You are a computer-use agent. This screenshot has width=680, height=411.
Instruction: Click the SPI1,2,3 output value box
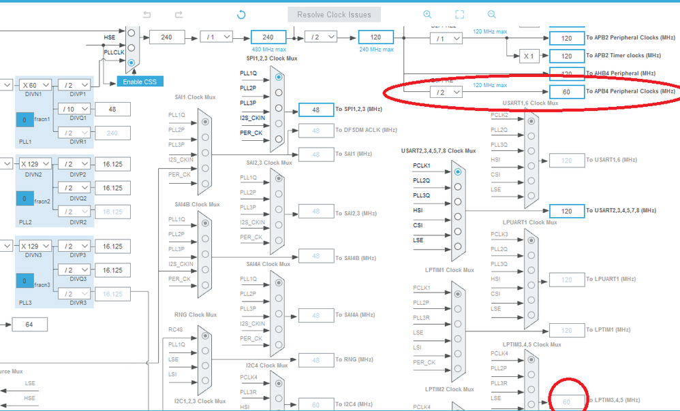click(x=316, y=110)
